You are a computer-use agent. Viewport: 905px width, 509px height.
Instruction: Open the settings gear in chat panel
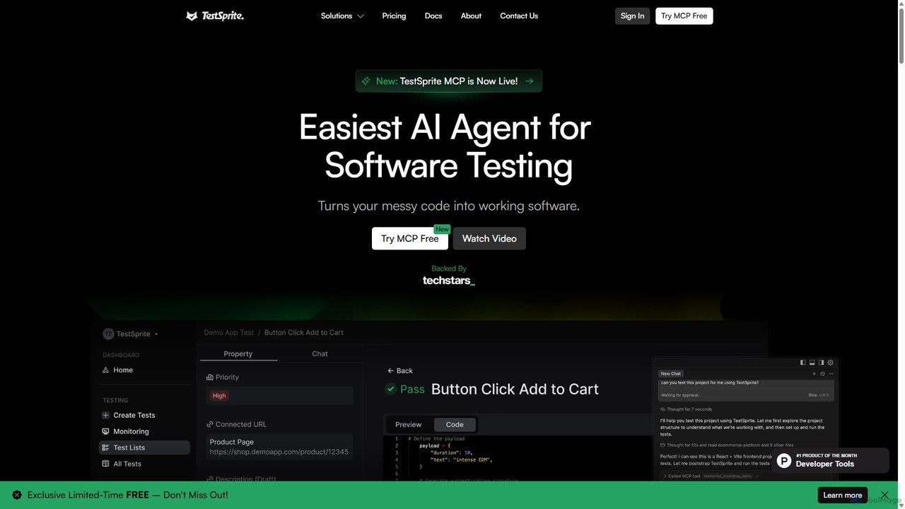tap(830, 363)
